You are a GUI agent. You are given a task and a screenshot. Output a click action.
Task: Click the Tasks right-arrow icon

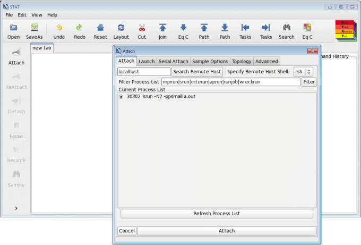266,28
